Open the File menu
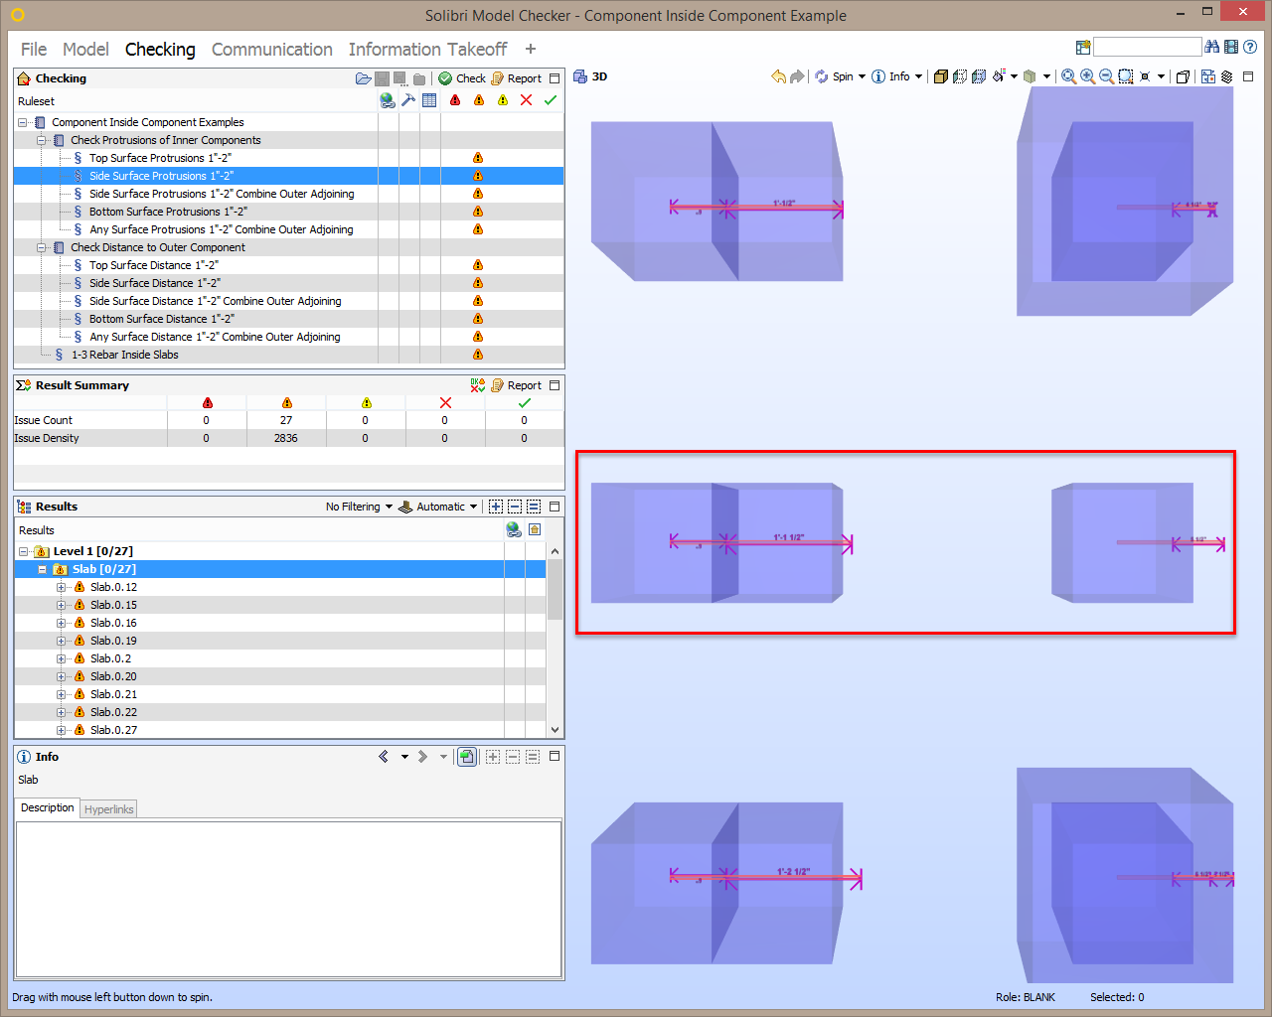1272x1017 pixels. (x=34, y=49)
